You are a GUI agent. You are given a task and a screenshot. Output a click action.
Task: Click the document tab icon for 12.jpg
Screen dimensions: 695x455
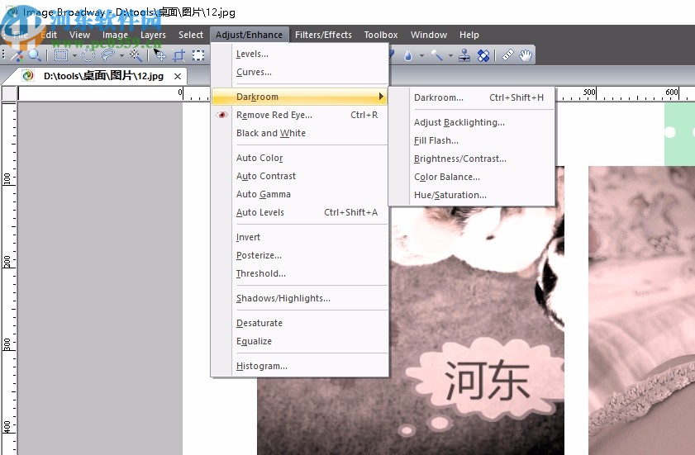[x=28, y=76]
